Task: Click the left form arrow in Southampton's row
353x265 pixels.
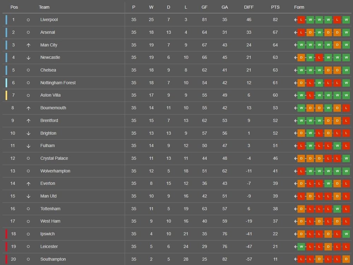Action: point(295,259)
